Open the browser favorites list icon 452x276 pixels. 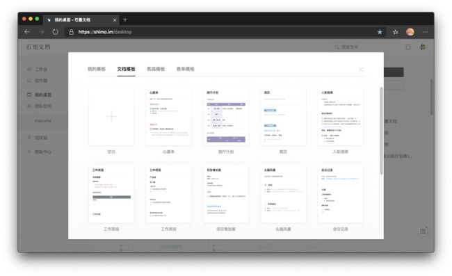395,32
